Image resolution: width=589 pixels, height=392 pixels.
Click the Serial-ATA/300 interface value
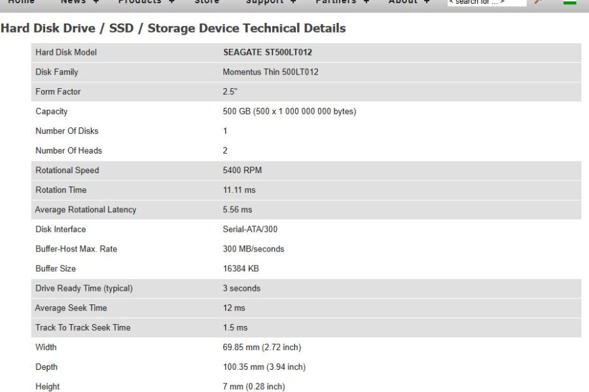pos(250,229)
